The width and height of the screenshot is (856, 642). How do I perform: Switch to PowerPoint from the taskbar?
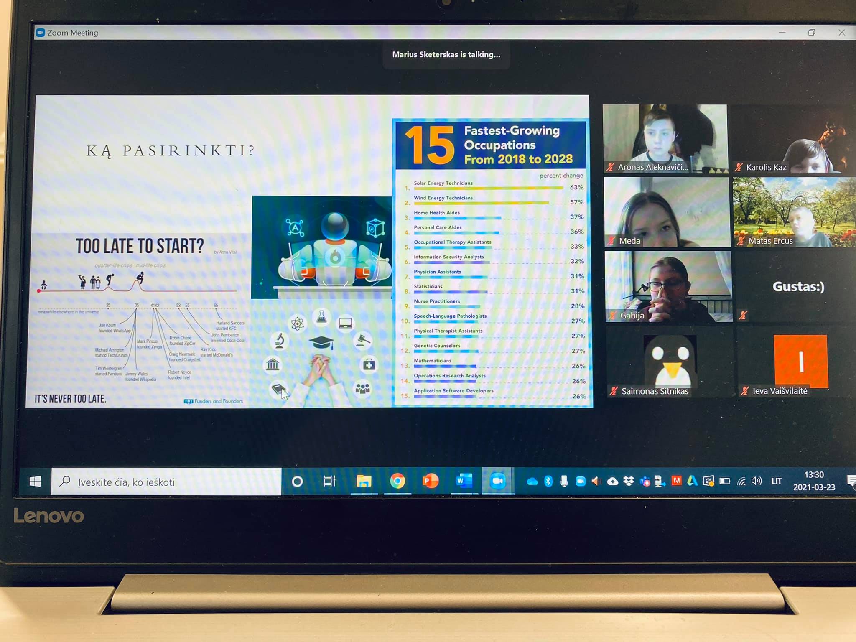(430, 481)
